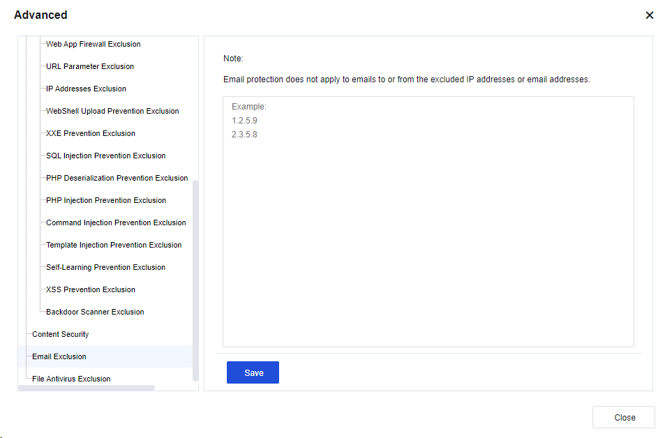The image size is (665, 438).
Task: Click the Close button at the bottom
Action: [624, 417]
